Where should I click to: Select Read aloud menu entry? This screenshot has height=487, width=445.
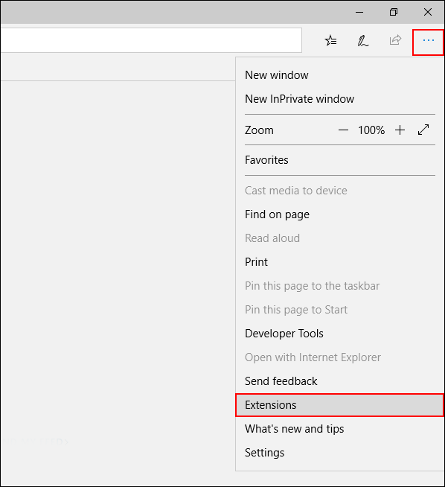tap(340, 238)
